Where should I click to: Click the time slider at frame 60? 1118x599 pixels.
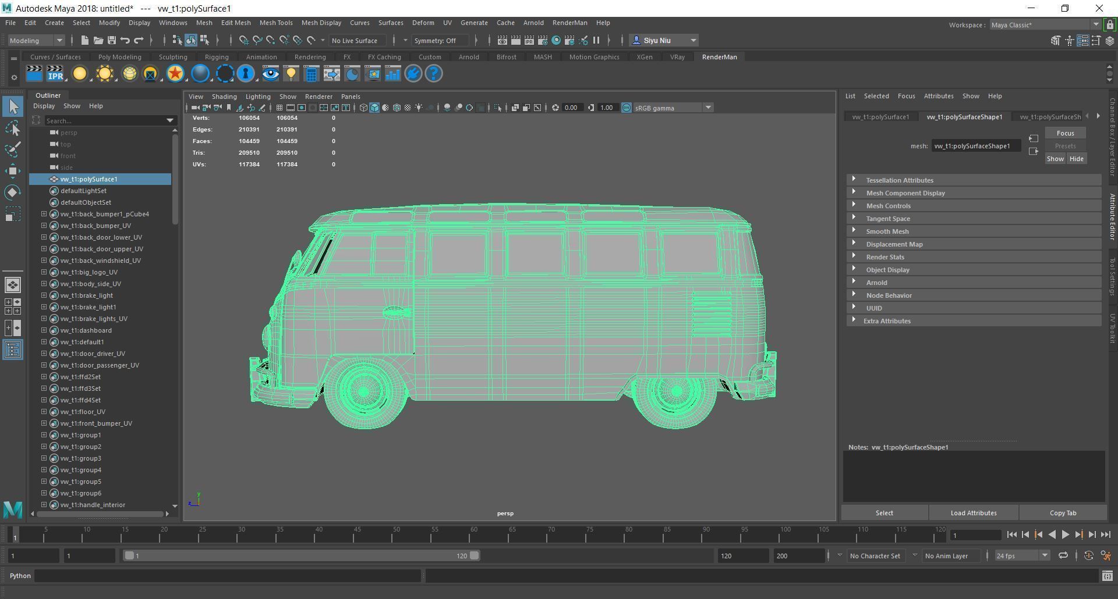473,534
